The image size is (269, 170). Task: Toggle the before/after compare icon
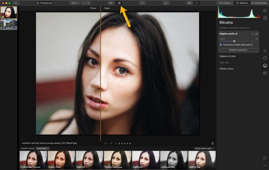pos(119,3)
